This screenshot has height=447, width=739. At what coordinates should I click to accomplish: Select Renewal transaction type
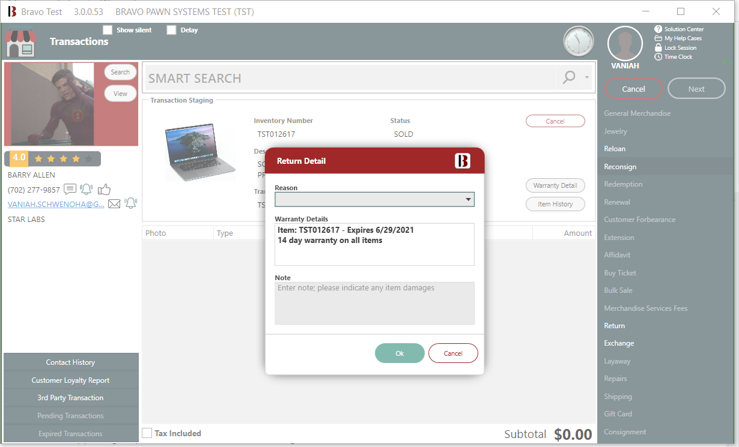[x=617, y=202]
